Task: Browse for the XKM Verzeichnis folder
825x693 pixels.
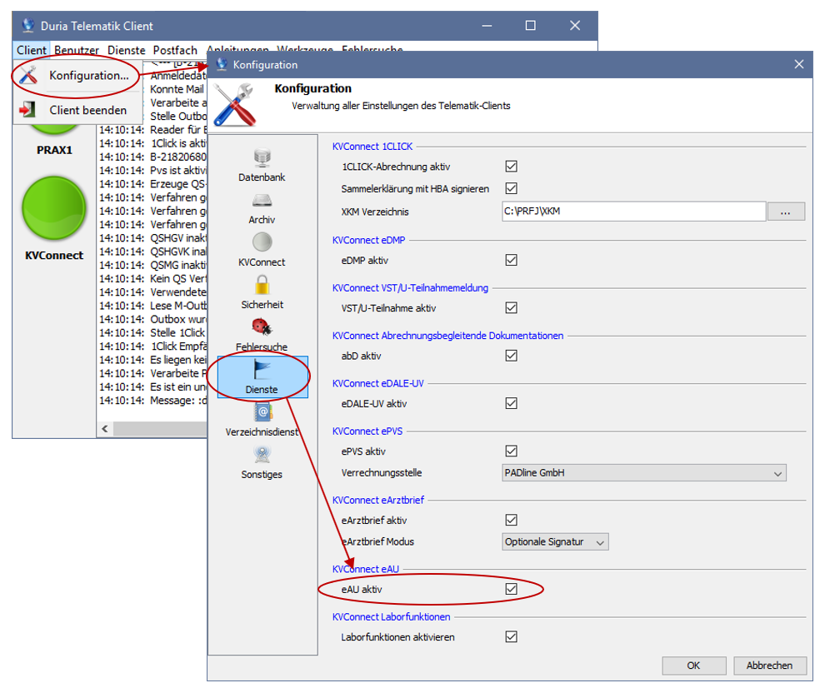Action: tap(786, 212)
